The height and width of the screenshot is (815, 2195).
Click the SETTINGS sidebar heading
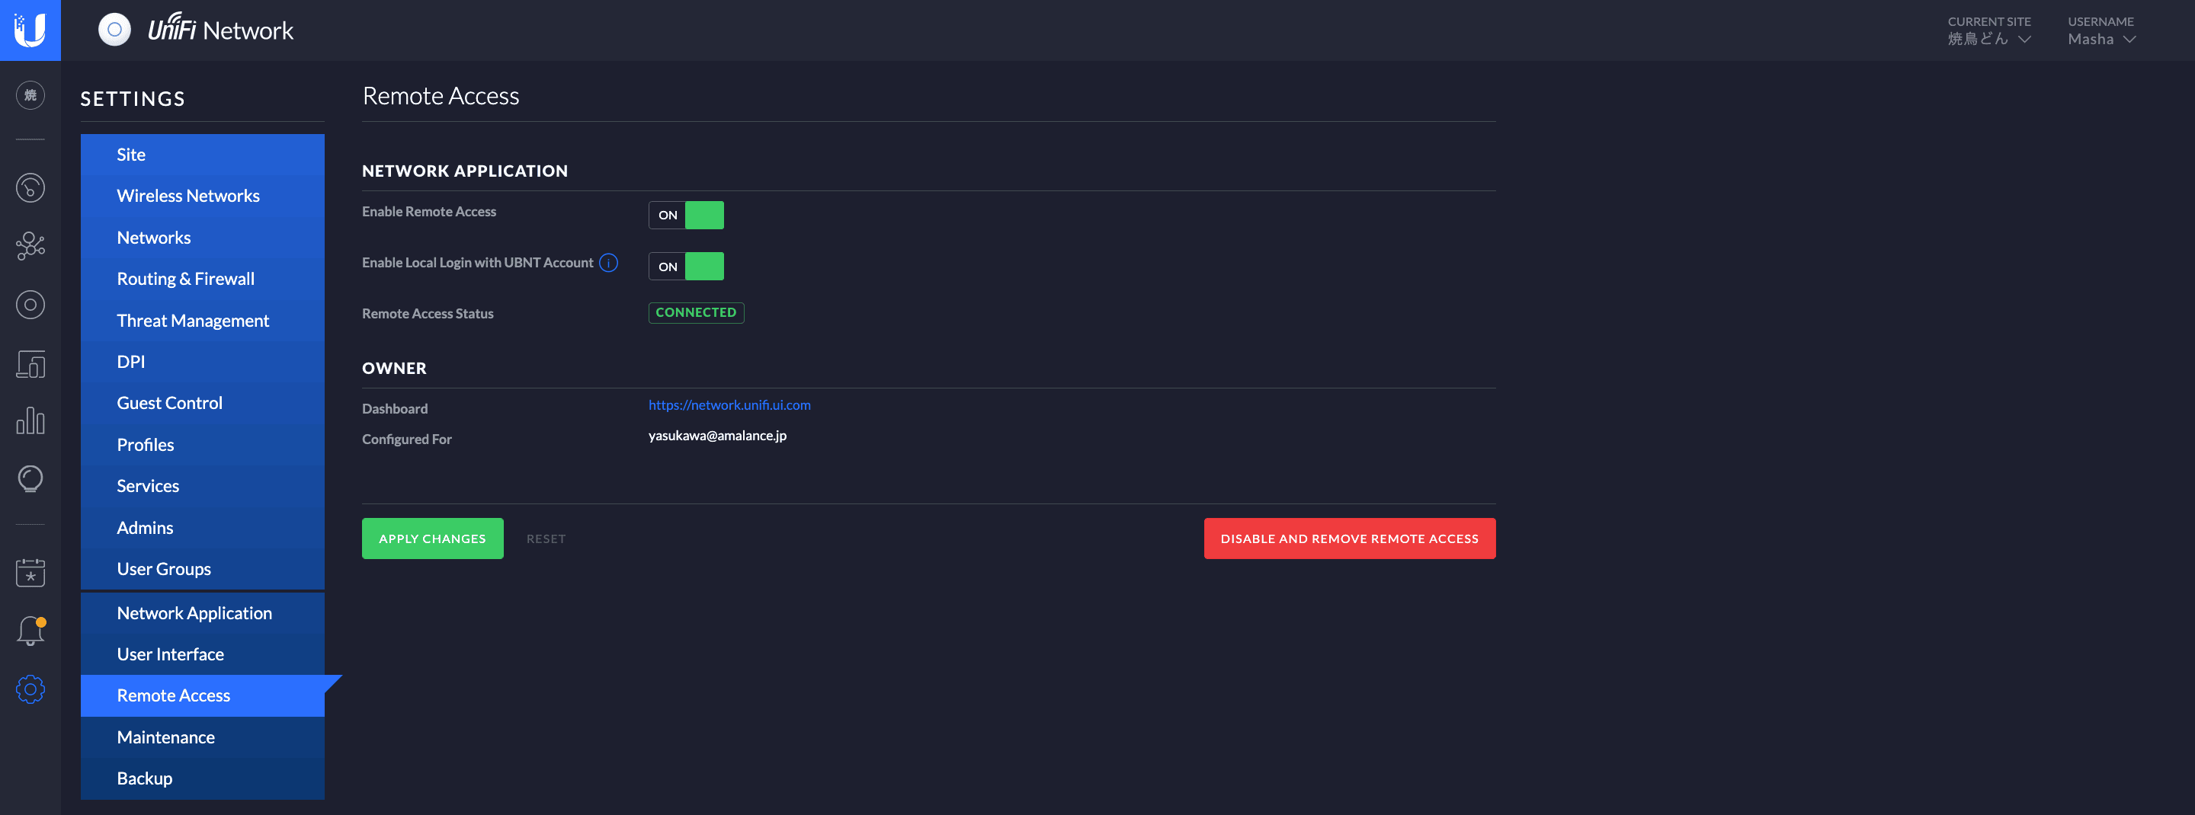tap(133, 99)
